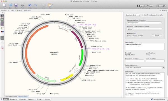Toggle the sequence numbering 123 button
Image resolution: width=168 pixels, height=101 pixels.
[x=2, y=38]
